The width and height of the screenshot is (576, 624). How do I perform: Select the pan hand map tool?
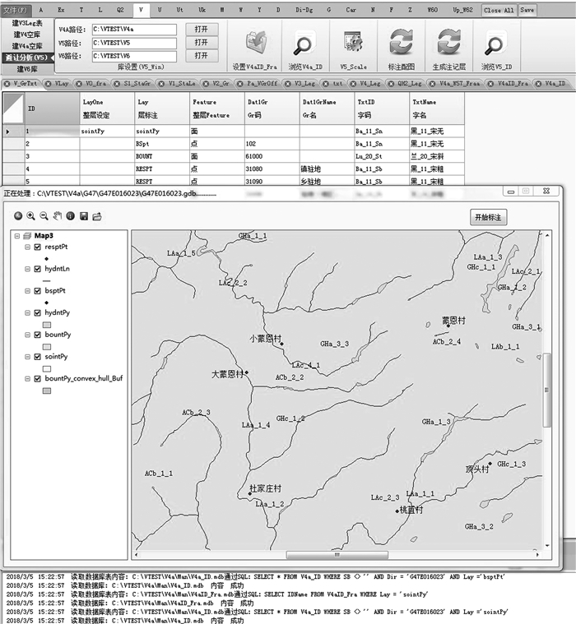pyautogui.click(x=58, y=216)
